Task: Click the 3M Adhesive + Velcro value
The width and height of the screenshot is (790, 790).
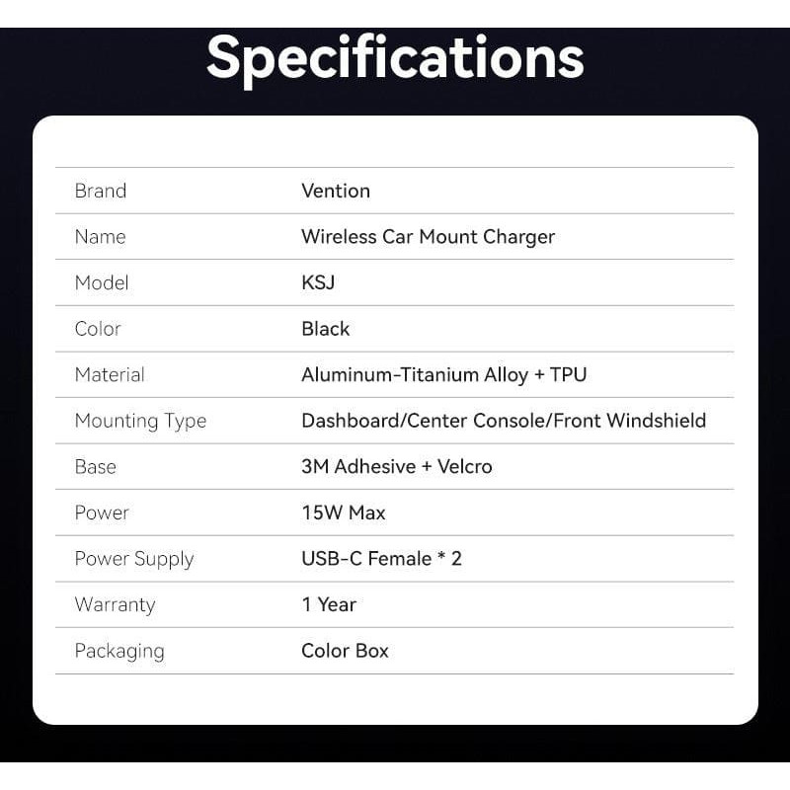Action: (396, 466)
